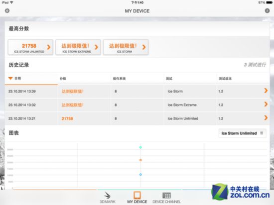The height and width of the screenshot is (205, 274).
Task: Open the Ice Storm Unlimited chart dropdown
Action: (243, 133)
